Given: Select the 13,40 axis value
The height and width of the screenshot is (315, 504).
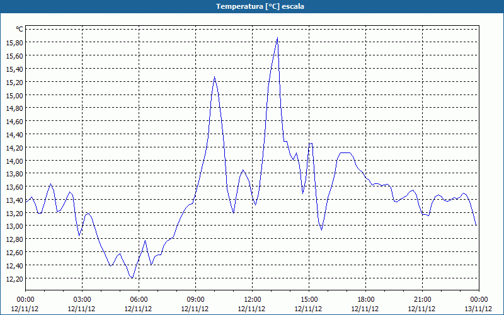Looking at the screenshot, I should [x=14, y=200].
